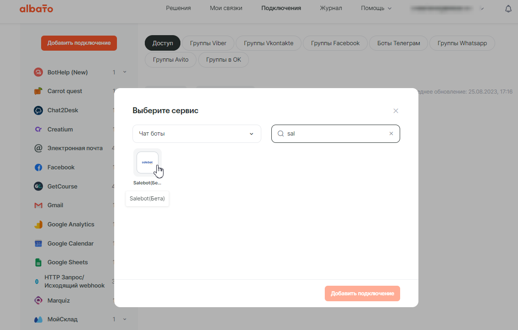Switch to the Группы Viber tab
This screenshot has width=518, height=330.
208,43
